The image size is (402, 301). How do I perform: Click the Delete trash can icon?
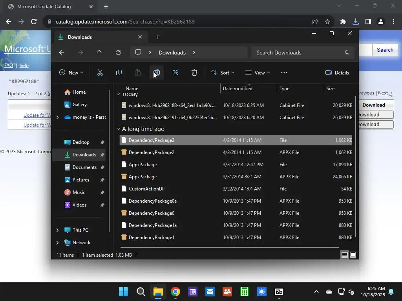point(194,73)
